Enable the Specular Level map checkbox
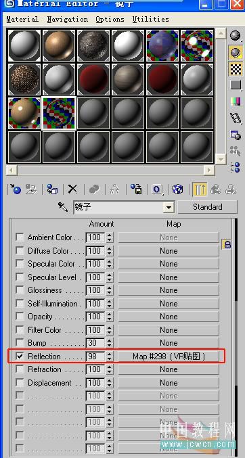Viewport: 245px width, 458px height. tap(20, 277)
